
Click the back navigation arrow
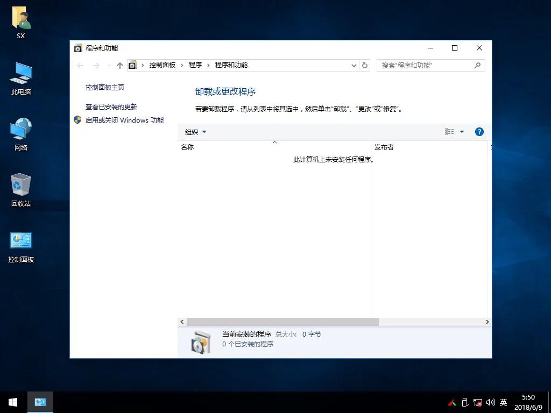click(x=80, y=65)
